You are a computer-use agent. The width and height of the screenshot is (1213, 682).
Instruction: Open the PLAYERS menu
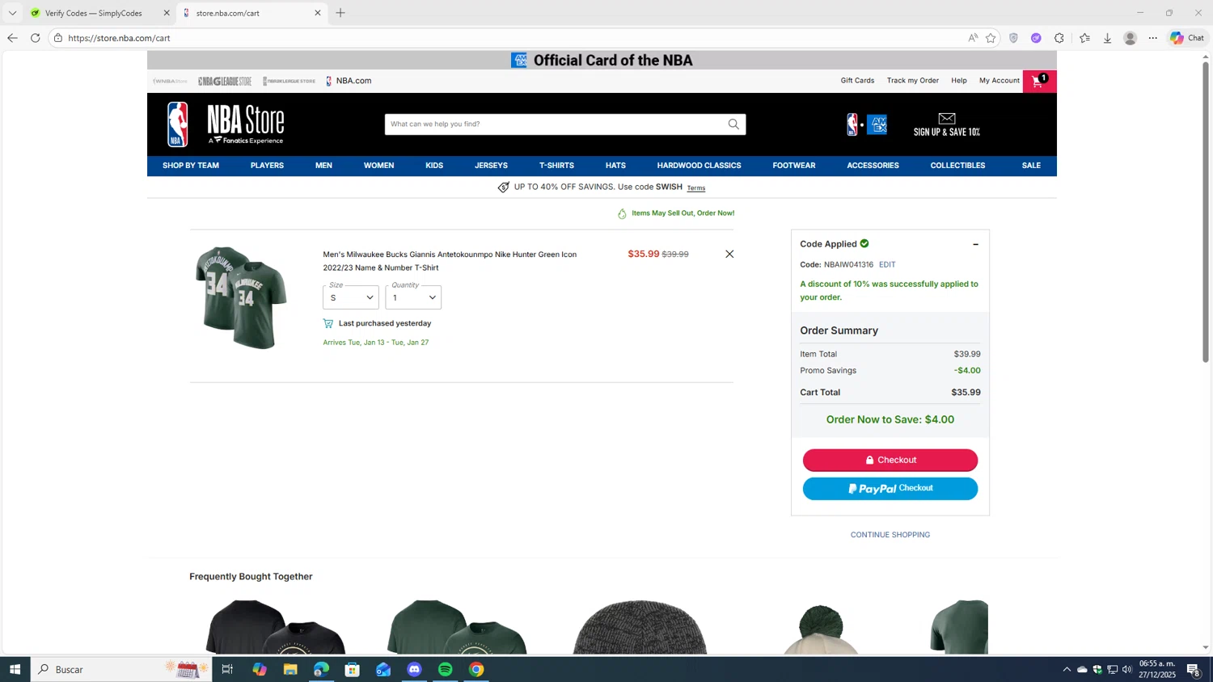tap(267, 166)
